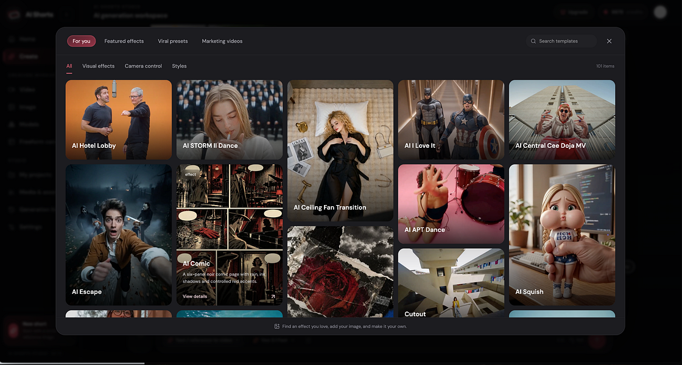Viewport: 682px width, 365px height.
Task: Open the red rose collage template
Action: point(340,271)
